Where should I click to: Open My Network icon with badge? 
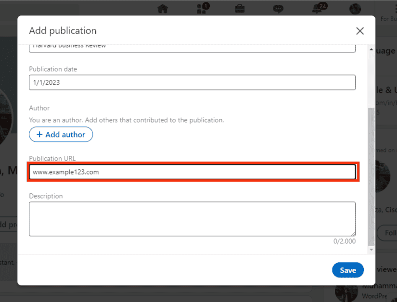(x=202, y=9)
